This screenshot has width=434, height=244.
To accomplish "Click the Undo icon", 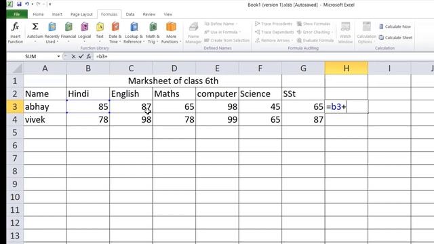I will coord(27,4).
